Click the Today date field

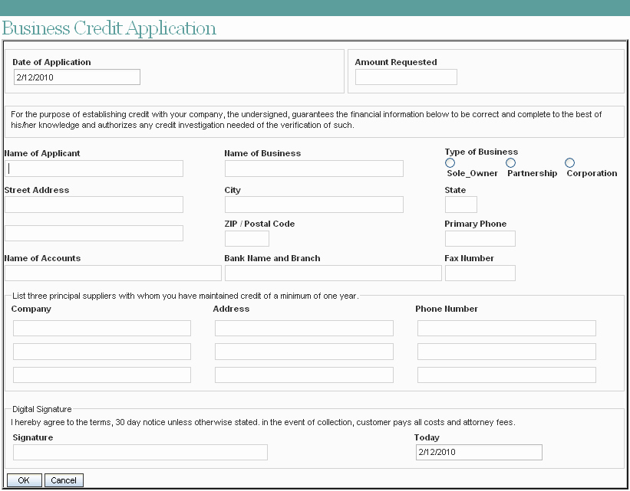pyautogui.click(x=479, y=452)
